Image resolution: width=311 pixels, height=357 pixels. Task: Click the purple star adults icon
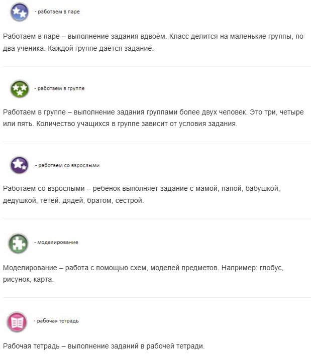click(x=20, y=165)
